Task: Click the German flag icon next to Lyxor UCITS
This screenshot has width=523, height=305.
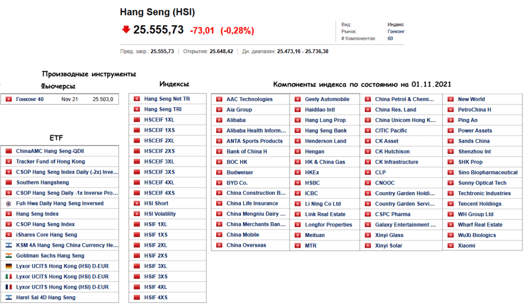Action: pos(9,266)
